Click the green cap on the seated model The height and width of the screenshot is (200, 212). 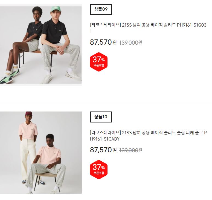pos(56,9)
